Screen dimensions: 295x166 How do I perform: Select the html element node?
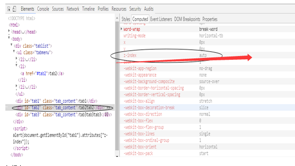(x=14, y=25)
